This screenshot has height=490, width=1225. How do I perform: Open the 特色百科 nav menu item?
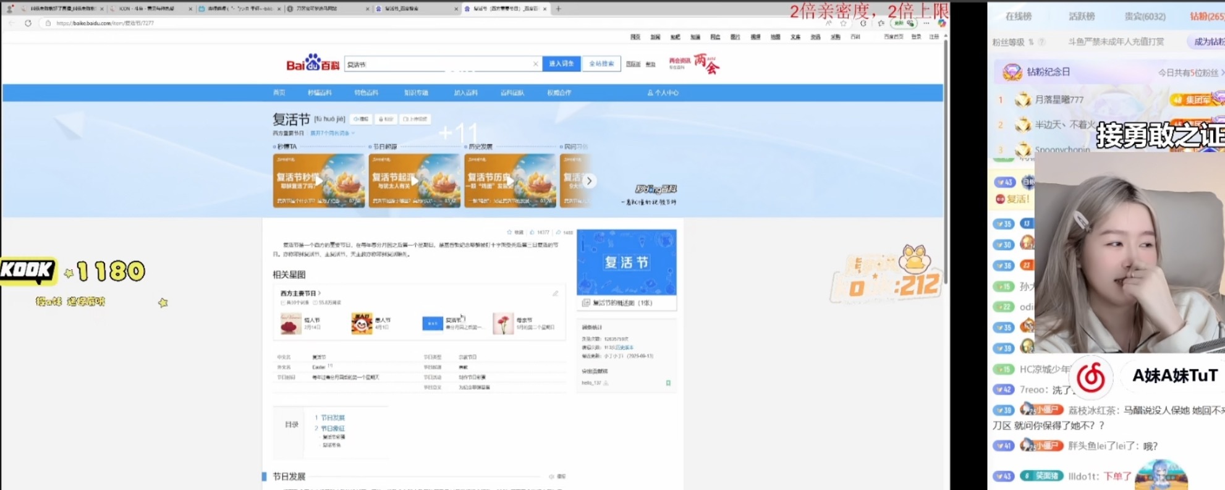point(366,93)
